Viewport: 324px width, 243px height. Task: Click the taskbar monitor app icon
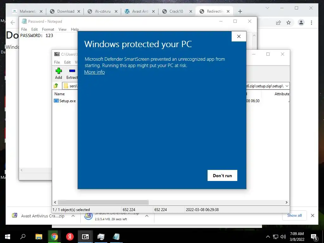tap(101, 237)
